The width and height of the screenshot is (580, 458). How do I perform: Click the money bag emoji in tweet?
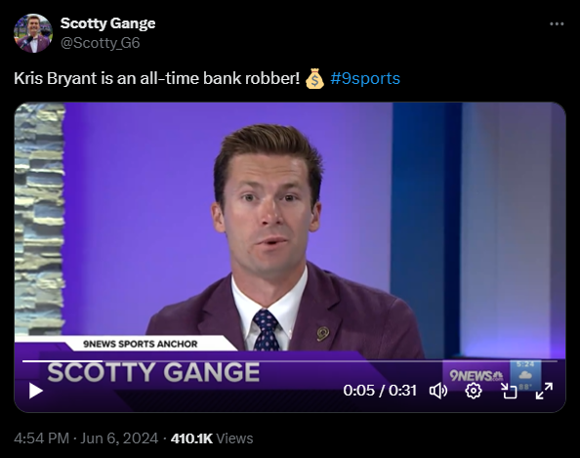coord(314,78)
